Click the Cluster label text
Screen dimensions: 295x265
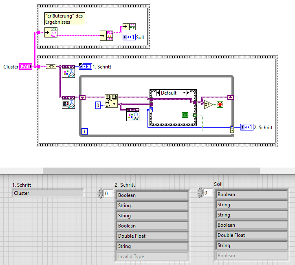tap(11, 66)
